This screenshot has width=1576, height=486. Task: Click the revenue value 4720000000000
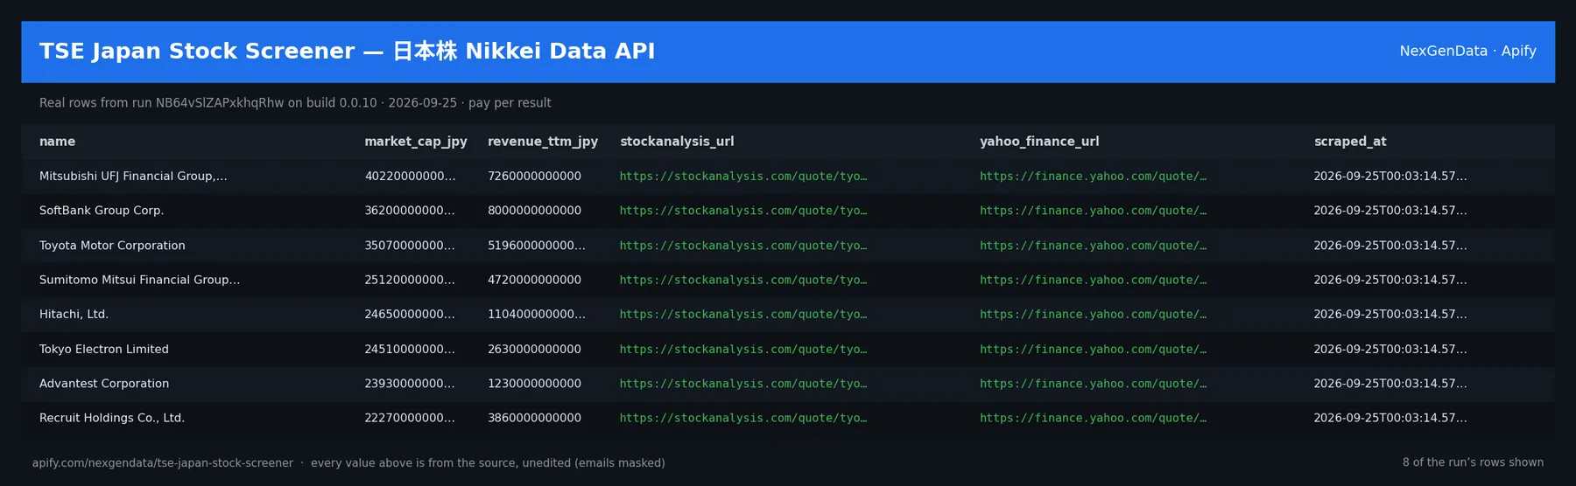click(534, 280)
